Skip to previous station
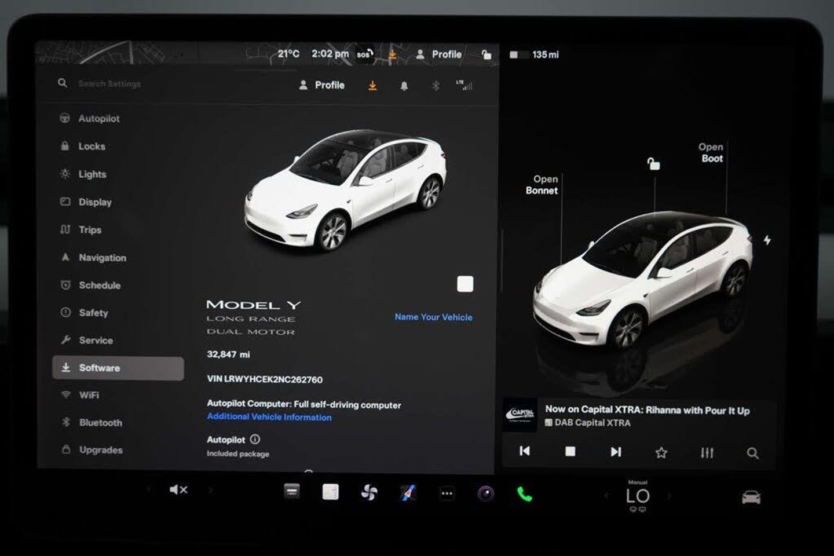Viewport: 834px width, 556px height. pos(525,451)
